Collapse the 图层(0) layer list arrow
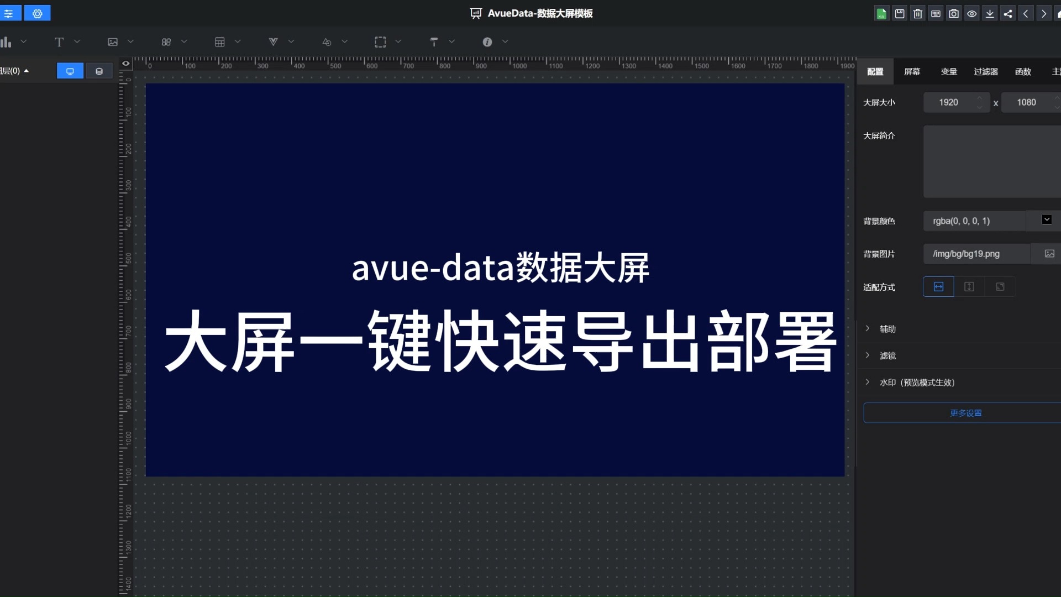The image size is (1061, 597). 26,71
